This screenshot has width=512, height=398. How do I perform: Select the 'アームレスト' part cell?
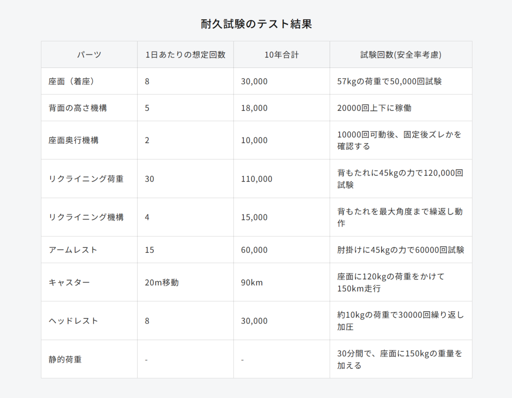point(89,250)
